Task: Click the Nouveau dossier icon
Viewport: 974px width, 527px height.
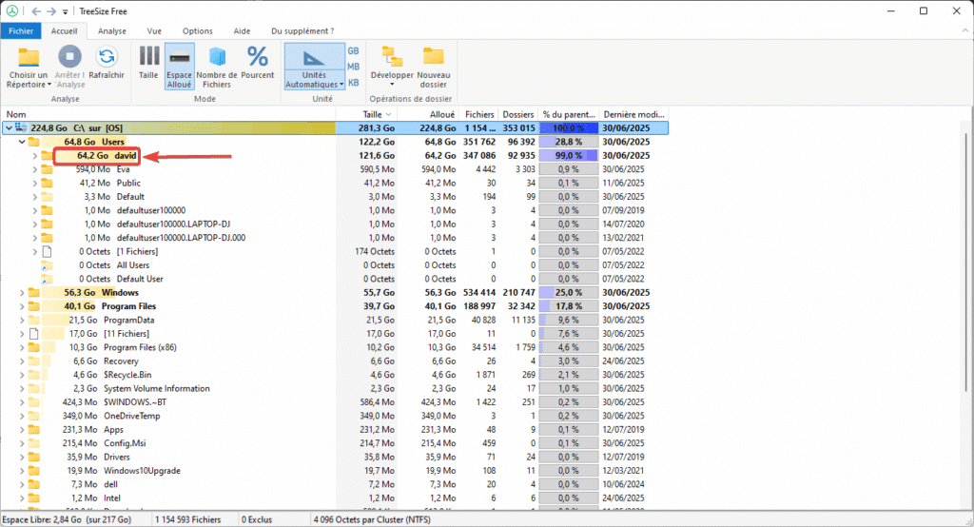Action: pyautogui.click(x=433, y=56)
